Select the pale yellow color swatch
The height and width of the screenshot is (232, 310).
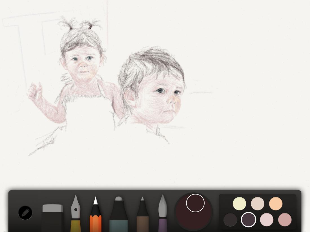click(239, 203)
